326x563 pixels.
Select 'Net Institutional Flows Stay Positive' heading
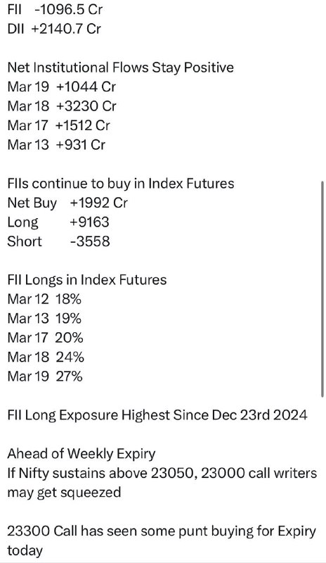(121, 67)
